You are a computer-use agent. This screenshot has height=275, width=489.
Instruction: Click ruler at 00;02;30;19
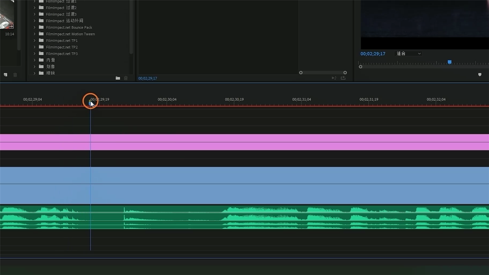click(x=234, y=99)
